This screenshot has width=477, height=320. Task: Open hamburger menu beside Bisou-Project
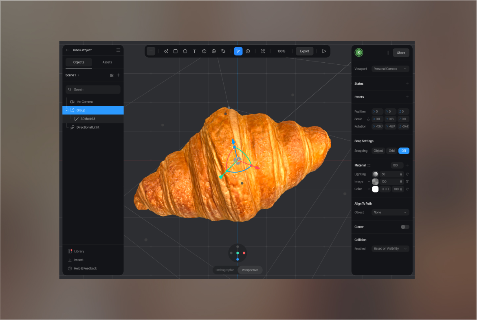pos(118,50)
